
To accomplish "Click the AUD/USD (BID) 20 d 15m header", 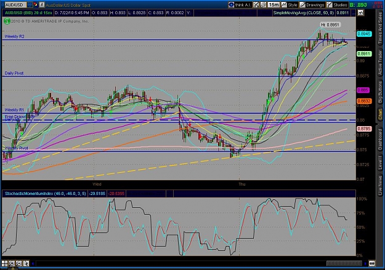I will [28, 13].
